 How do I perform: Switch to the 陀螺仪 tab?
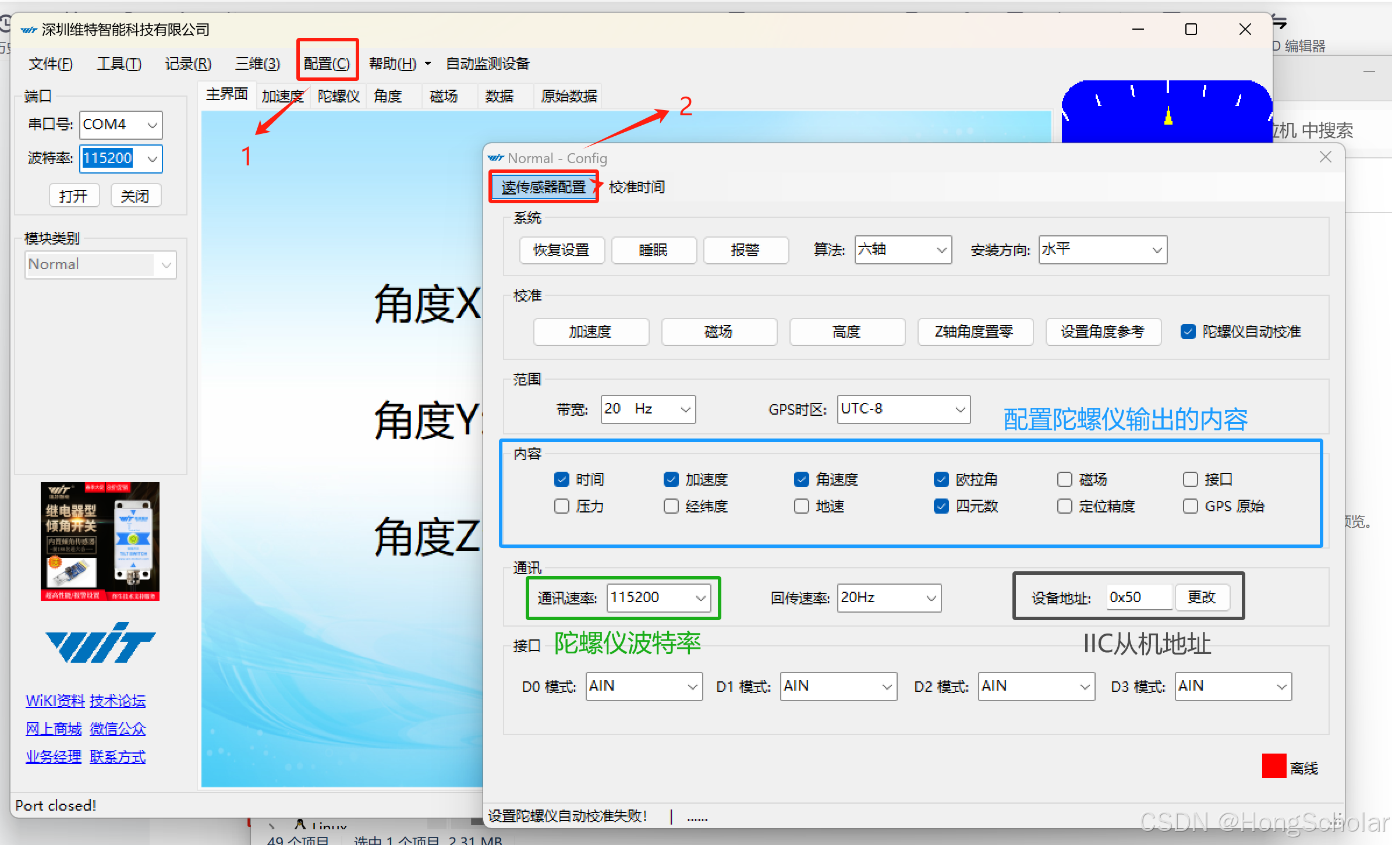pyautogui.click(x=338, y=96)
